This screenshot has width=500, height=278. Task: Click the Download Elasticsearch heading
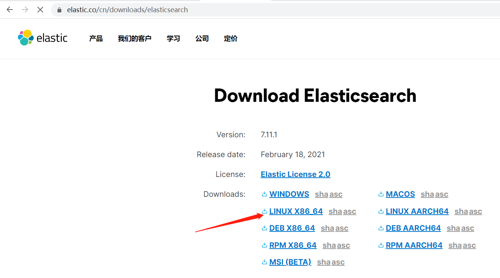315,95
